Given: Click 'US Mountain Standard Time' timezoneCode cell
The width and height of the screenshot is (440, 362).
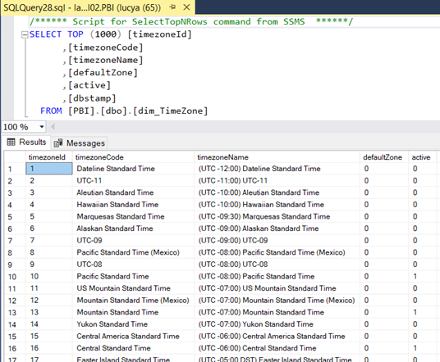Looking at the screenshot, I should pos(133,288).
